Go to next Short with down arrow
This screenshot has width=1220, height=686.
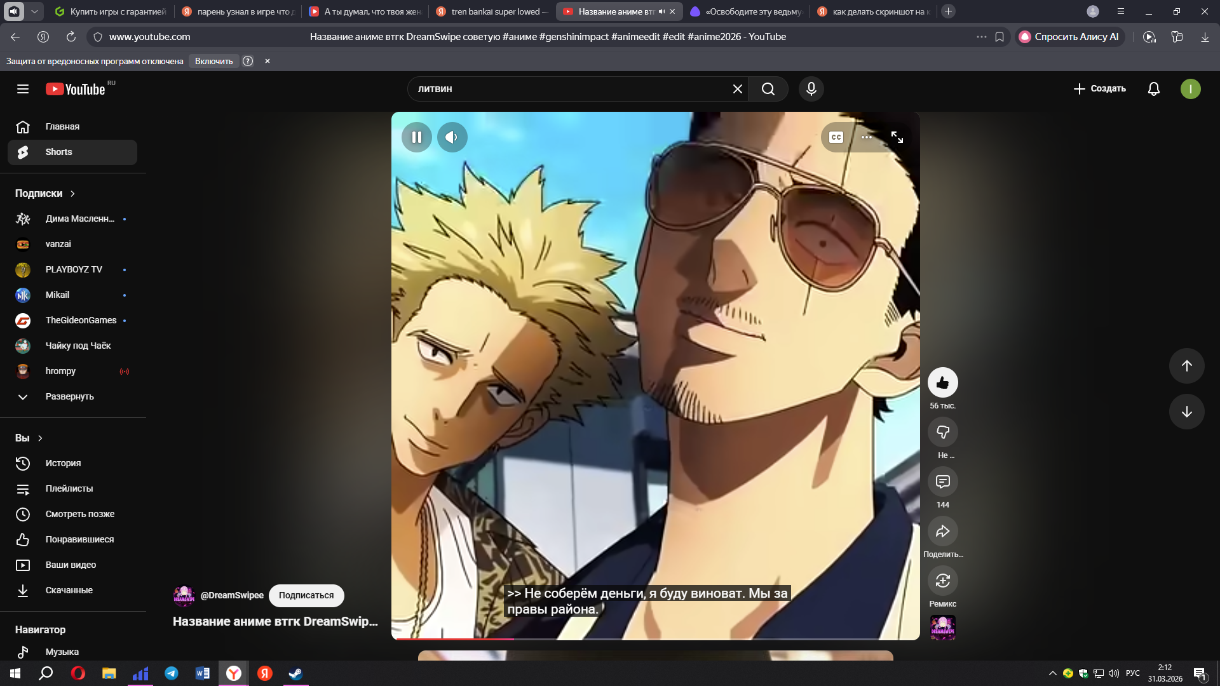(1186, 412)
